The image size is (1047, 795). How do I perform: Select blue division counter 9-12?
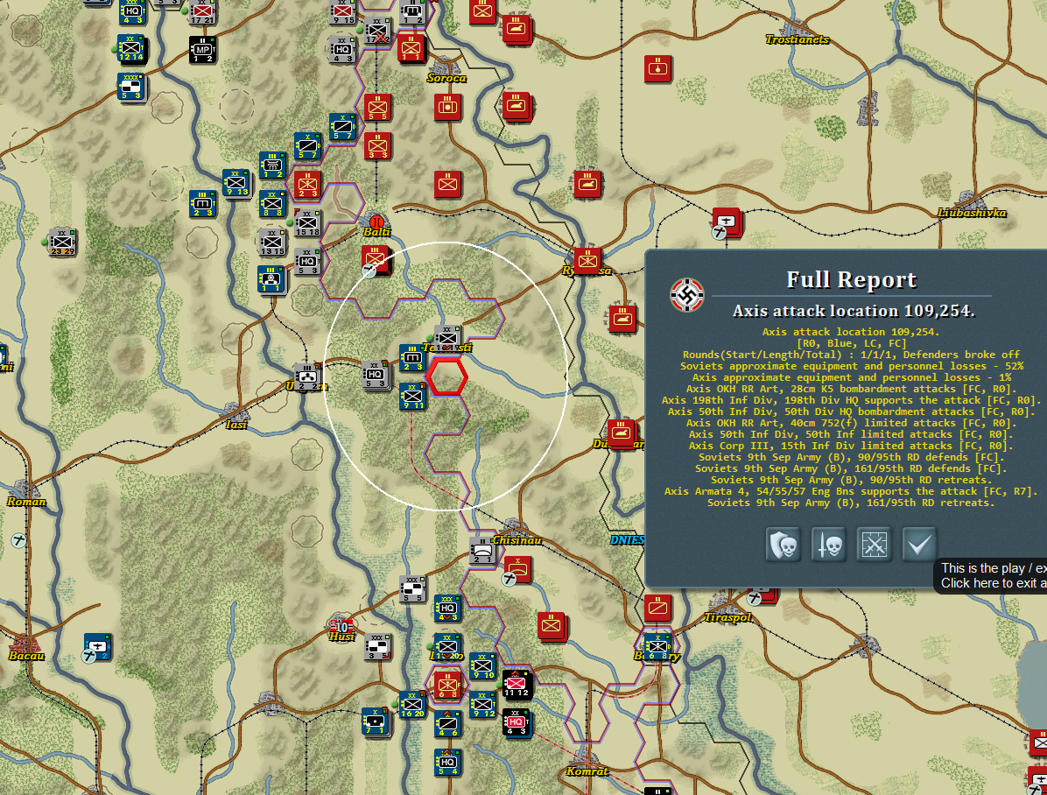pos(482,704)
